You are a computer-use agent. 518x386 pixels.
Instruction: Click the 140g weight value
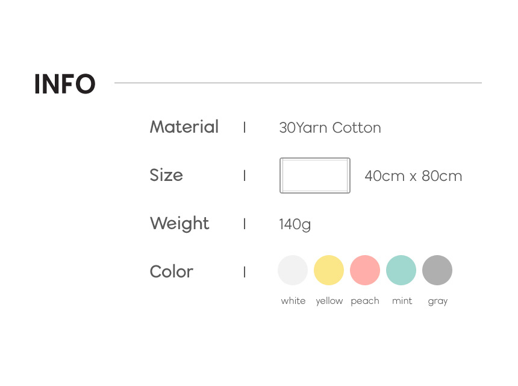coord(295,224)
